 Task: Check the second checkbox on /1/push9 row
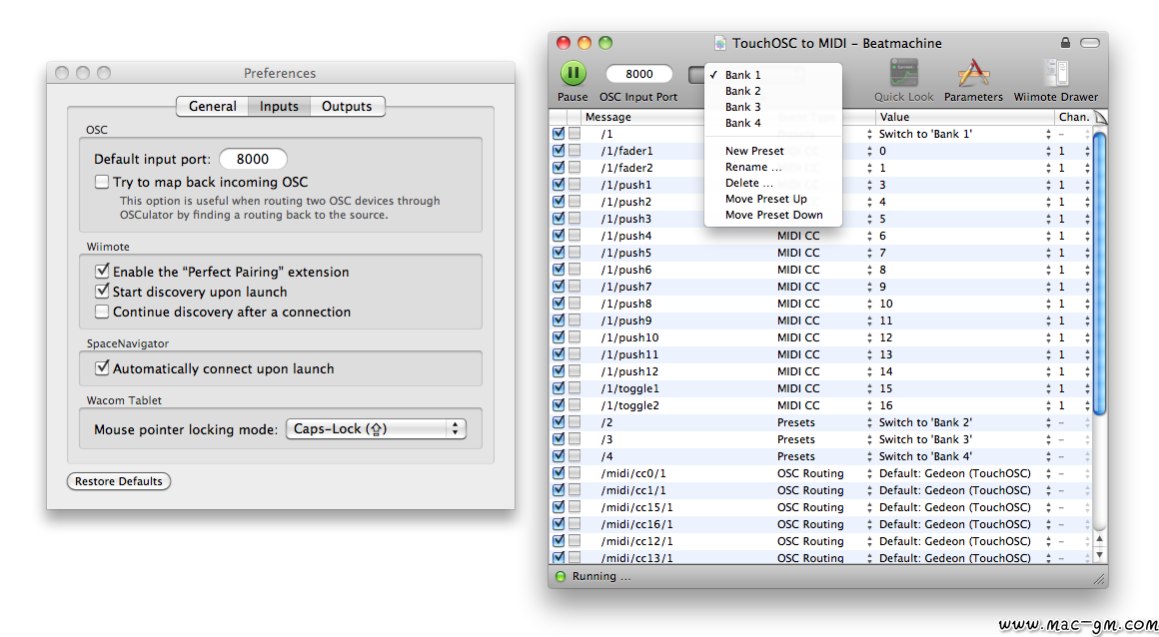(x=575, y=319)
